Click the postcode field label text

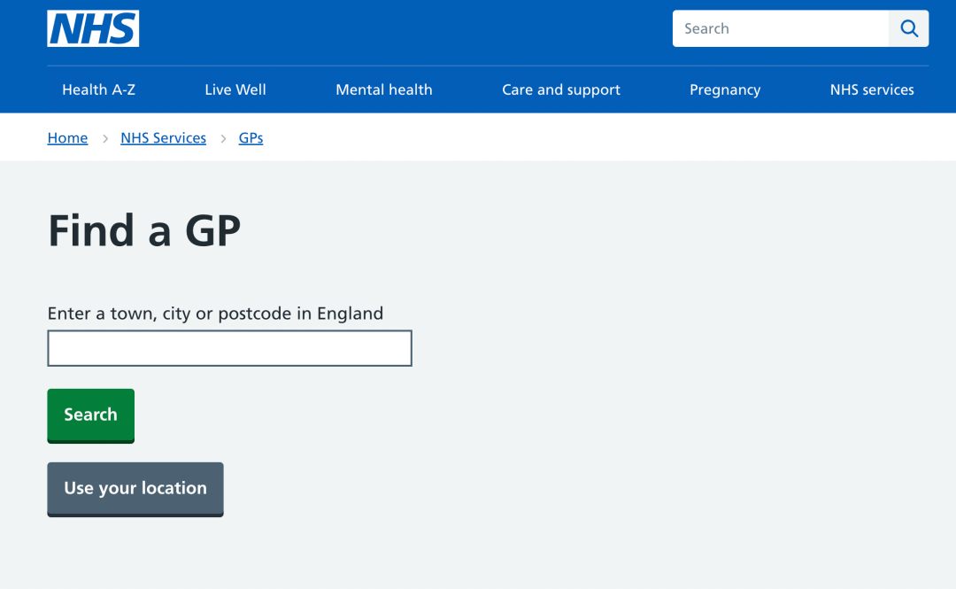[215, 314]
